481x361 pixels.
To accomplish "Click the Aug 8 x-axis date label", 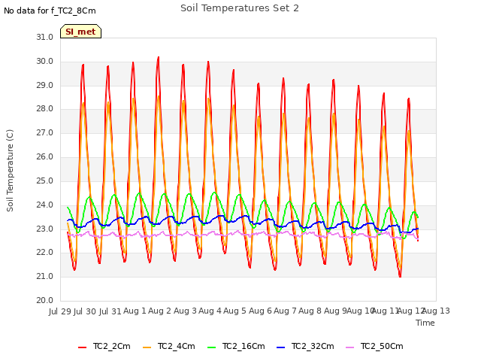I will (310, 311).
